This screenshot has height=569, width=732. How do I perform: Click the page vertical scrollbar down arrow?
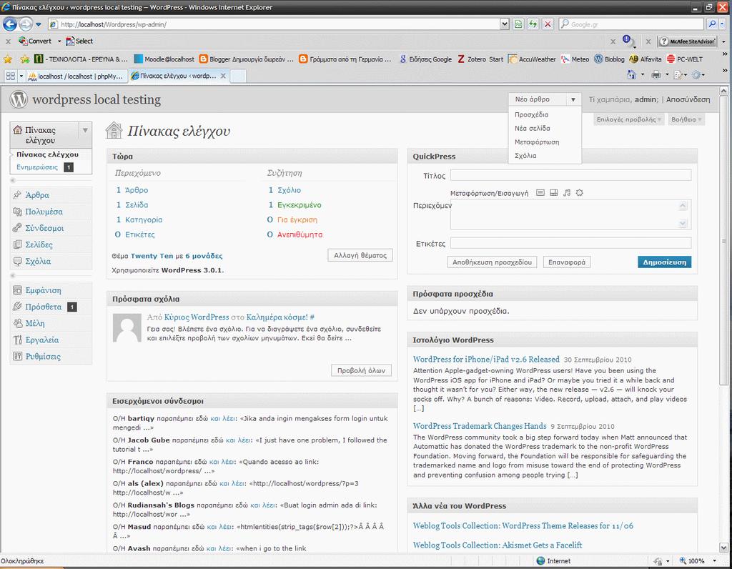pos(723,548)
